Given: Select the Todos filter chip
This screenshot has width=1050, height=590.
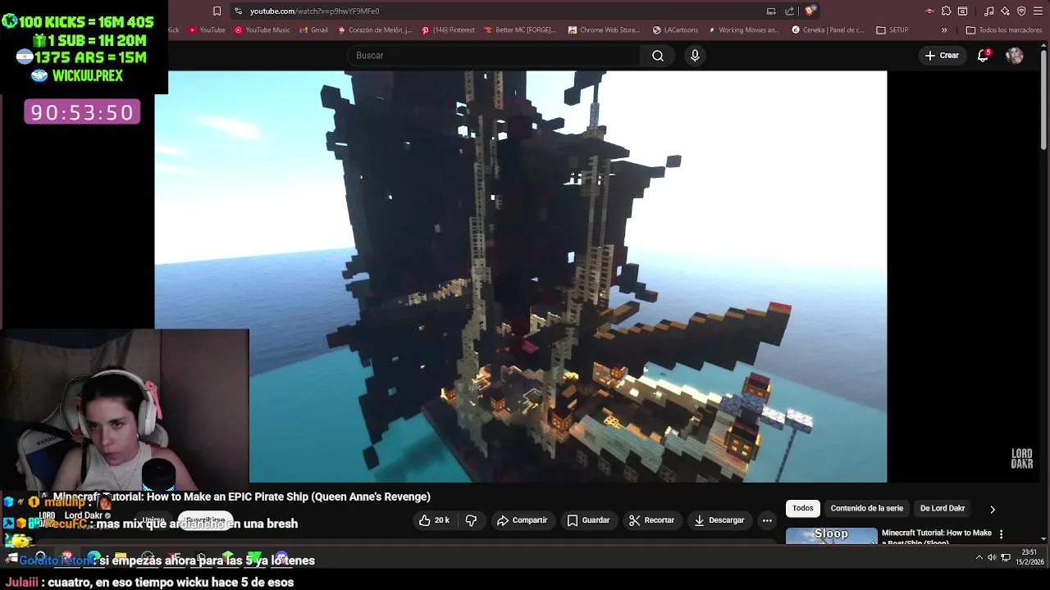Looking at the screenshot, I should (803, 508).
